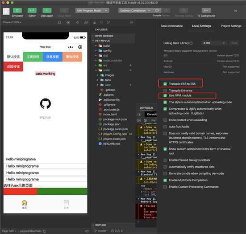Tap the green primary button in simulator

33,57
